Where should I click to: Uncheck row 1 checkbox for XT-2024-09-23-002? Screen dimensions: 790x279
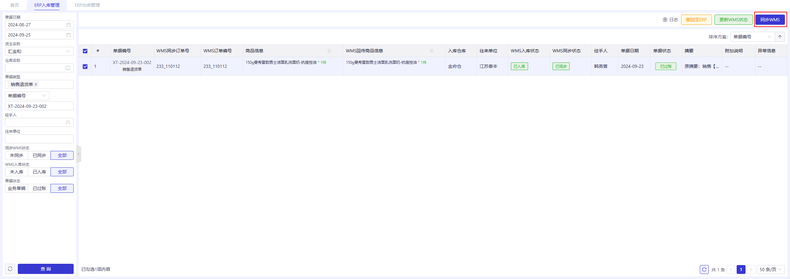pos(85,67)
